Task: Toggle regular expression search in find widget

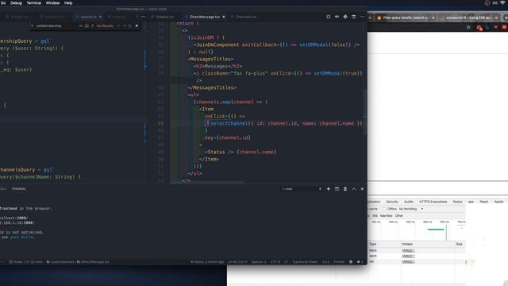Action: 92,26
